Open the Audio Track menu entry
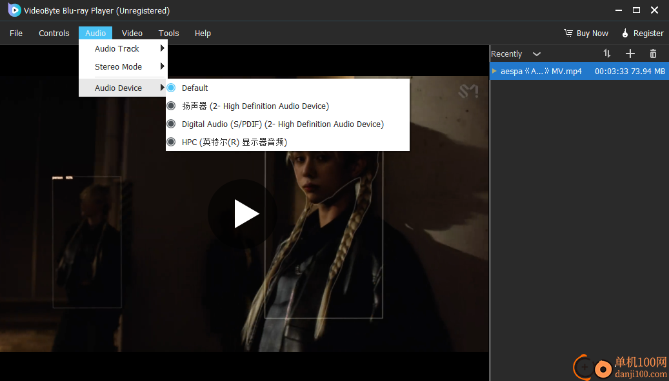 coord(123,48)
